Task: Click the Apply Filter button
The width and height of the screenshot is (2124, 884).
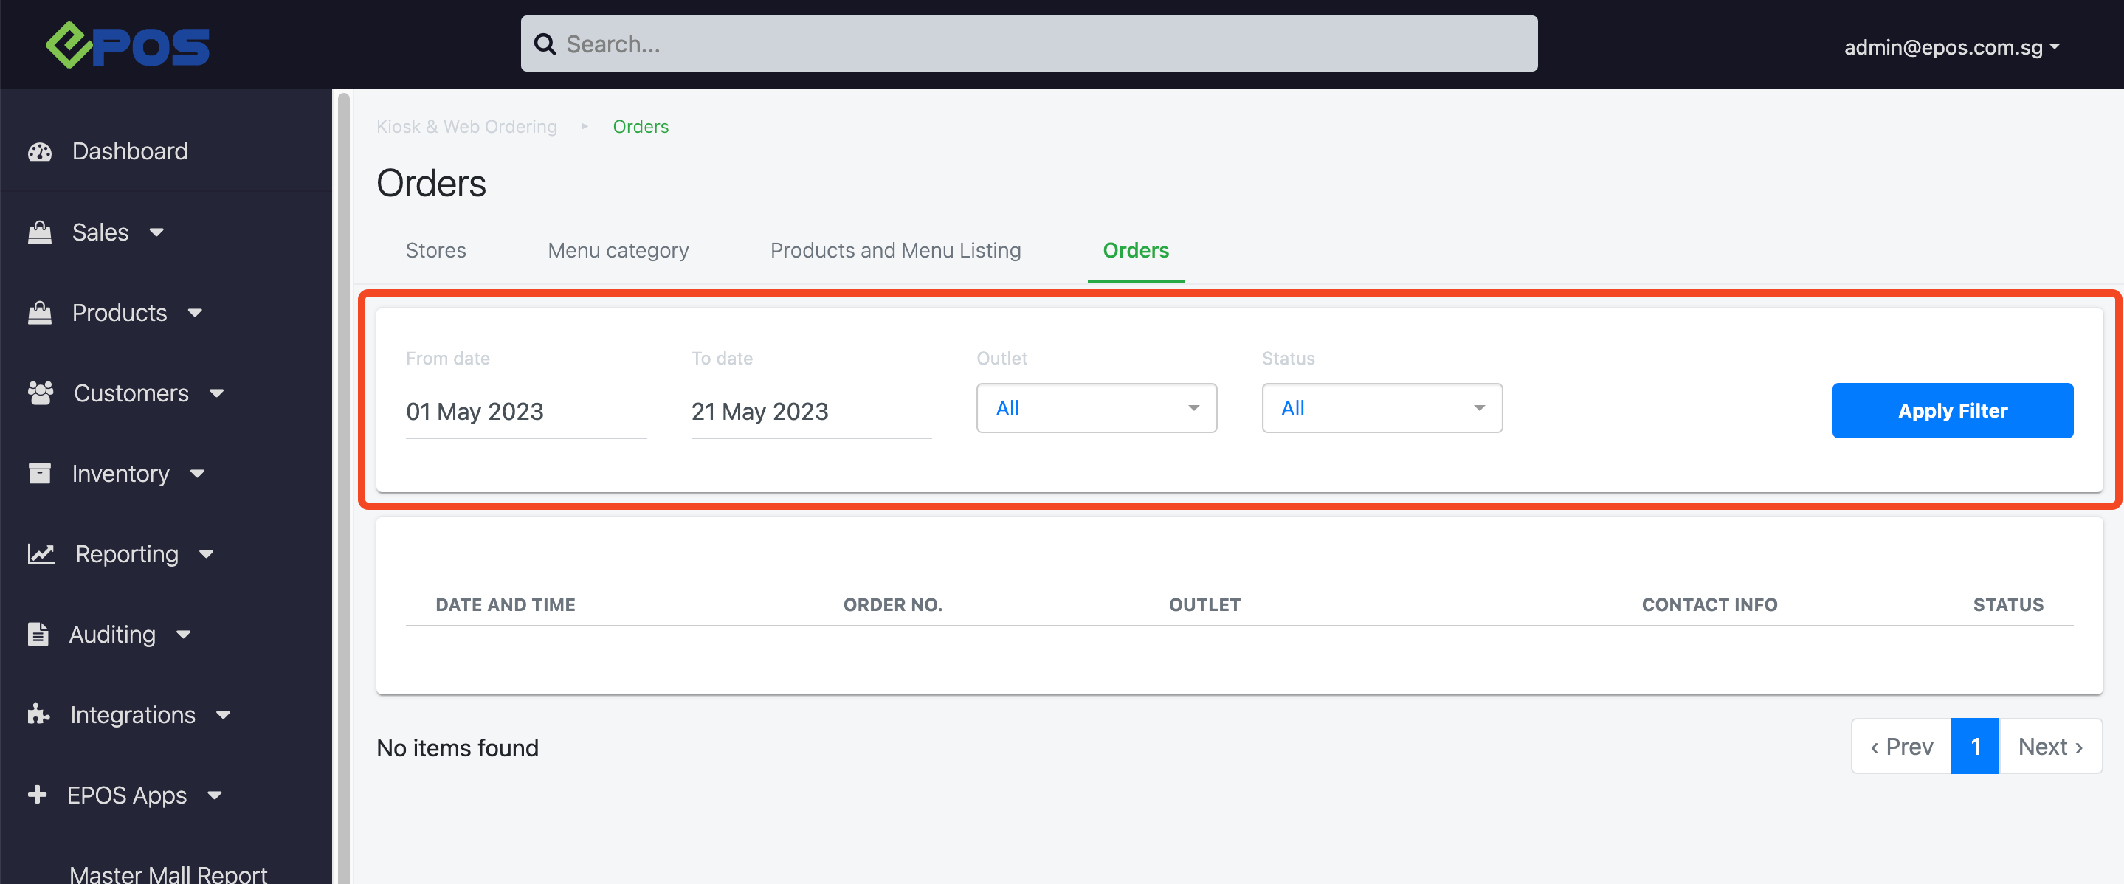Action: click(1953, 411)
